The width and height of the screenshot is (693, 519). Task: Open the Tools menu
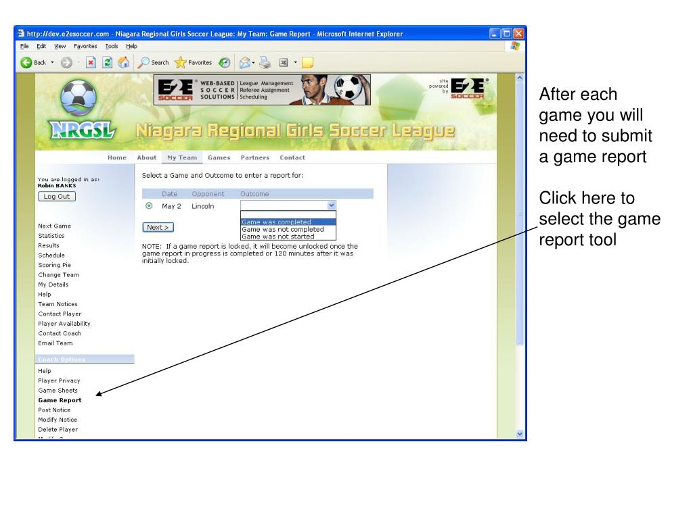[x=112, y=46]
